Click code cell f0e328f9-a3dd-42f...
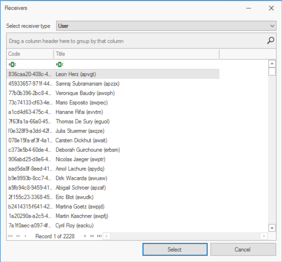Image resolution: width=282 pixels, height=262 pixels. pos(30,131)
